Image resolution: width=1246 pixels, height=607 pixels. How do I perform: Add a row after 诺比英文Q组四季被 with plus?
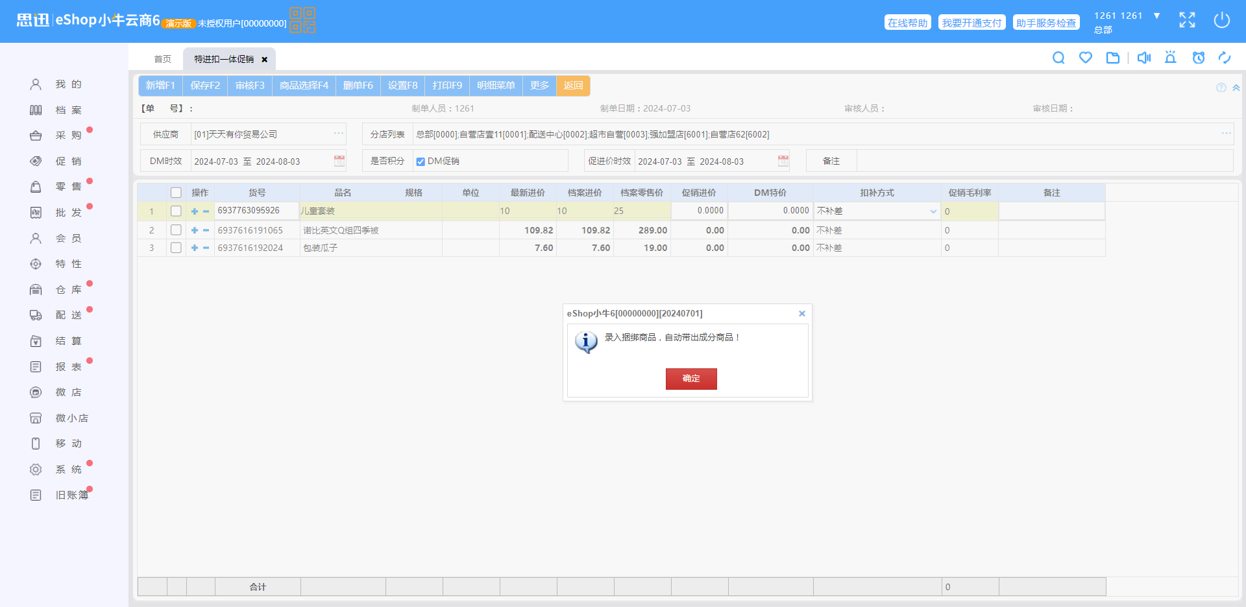(195, 230)
